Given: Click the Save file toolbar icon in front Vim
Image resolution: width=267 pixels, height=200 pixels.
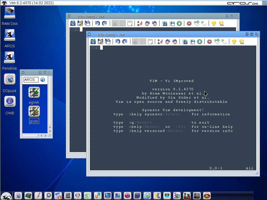Looking at the screenshot, I should pos(100,42).
